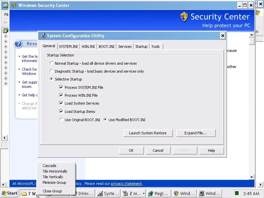Click the Resources question mark icon
Image resolution: width=264 pixels, height=198 pixels.
tap(18, 44)
